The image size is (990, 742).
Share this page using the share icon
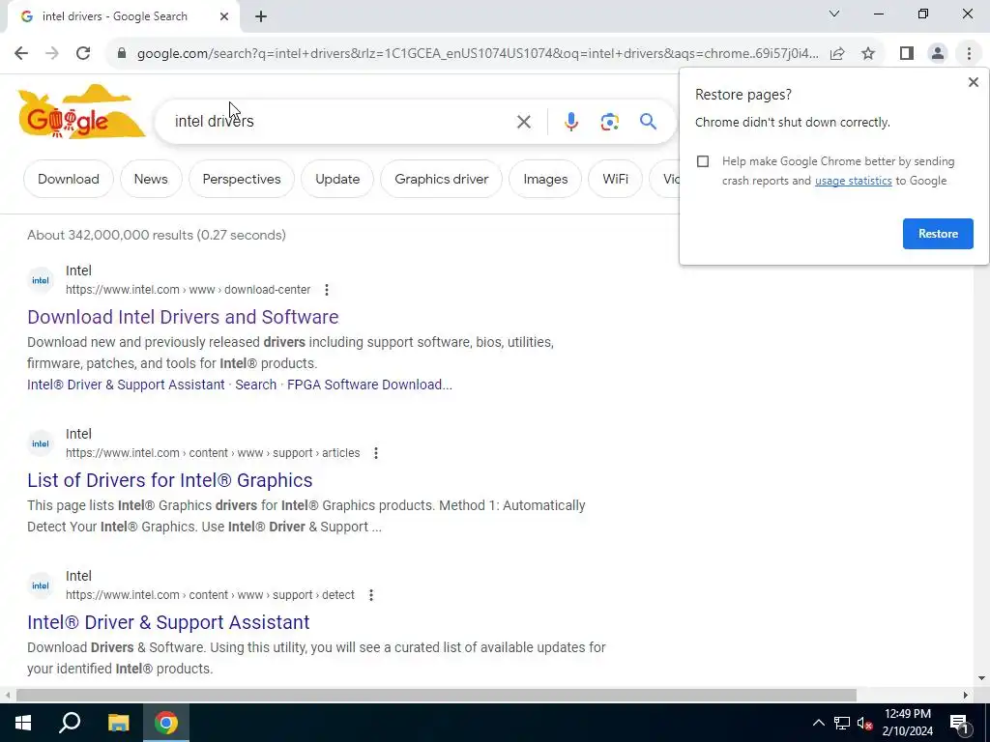point(837,54)
